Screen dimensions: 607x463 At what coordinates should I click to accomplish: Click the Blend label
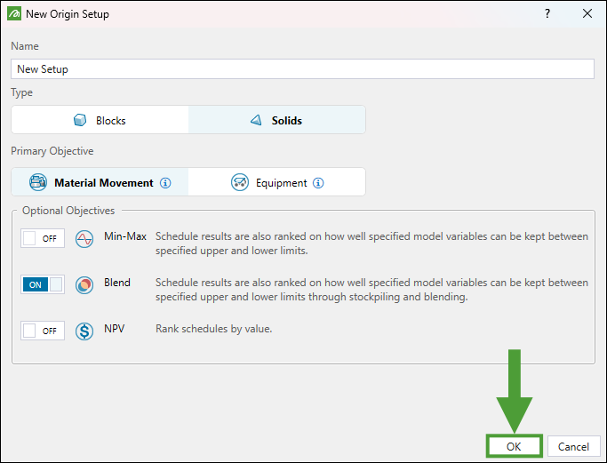point(117,283)
